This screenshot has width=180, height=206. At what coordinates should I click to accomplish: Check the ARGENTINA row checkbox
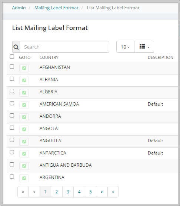coord(12,177)
